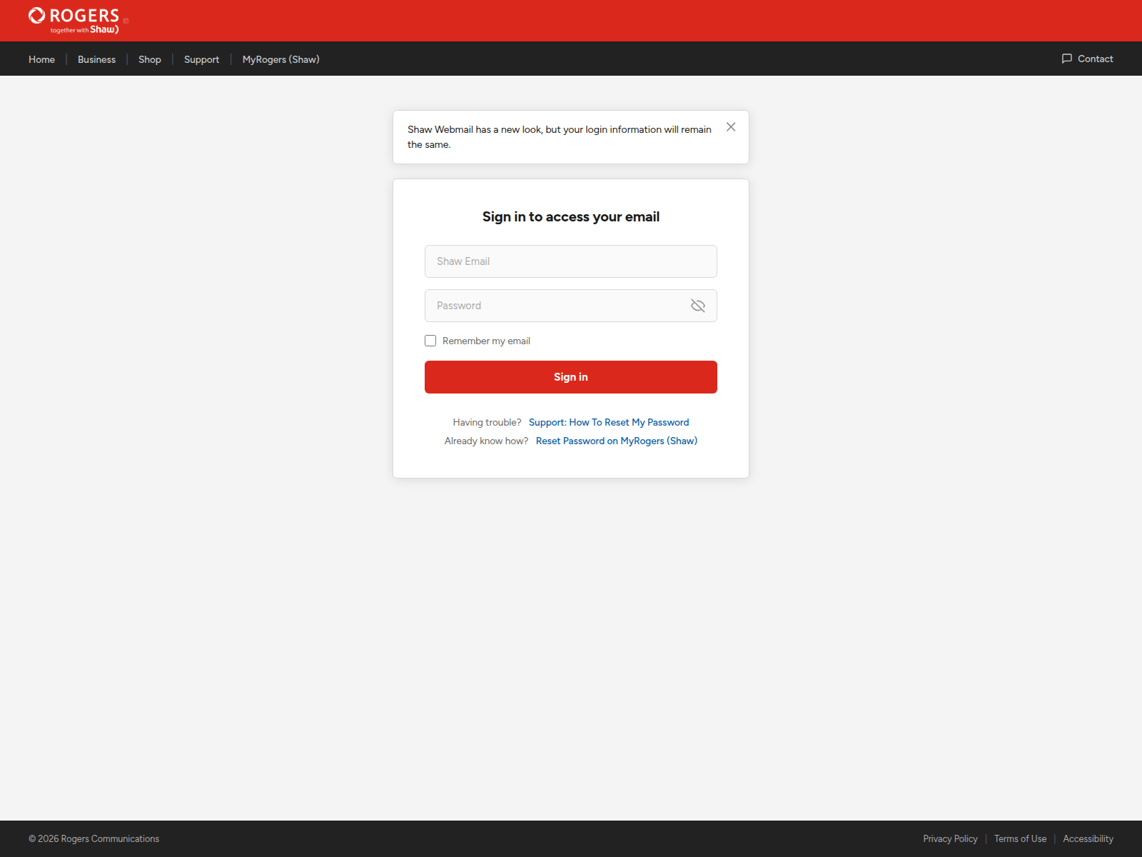Click the Shaw Webmail new look notice text

click(x=560, y=136)
